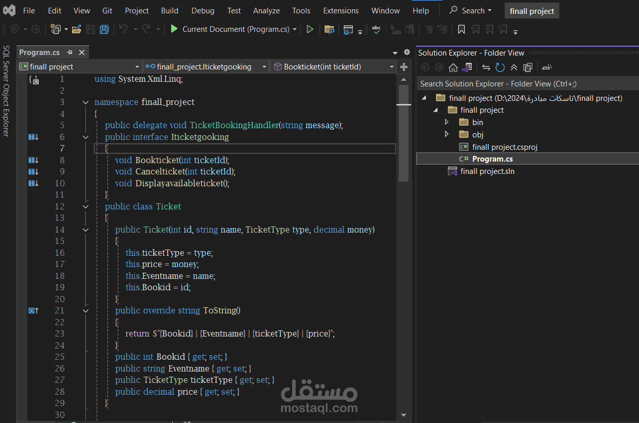The height and width of the screenshot is (423, 639).
Task: Expand the obj folder node
Action: [x=447, y=135]
